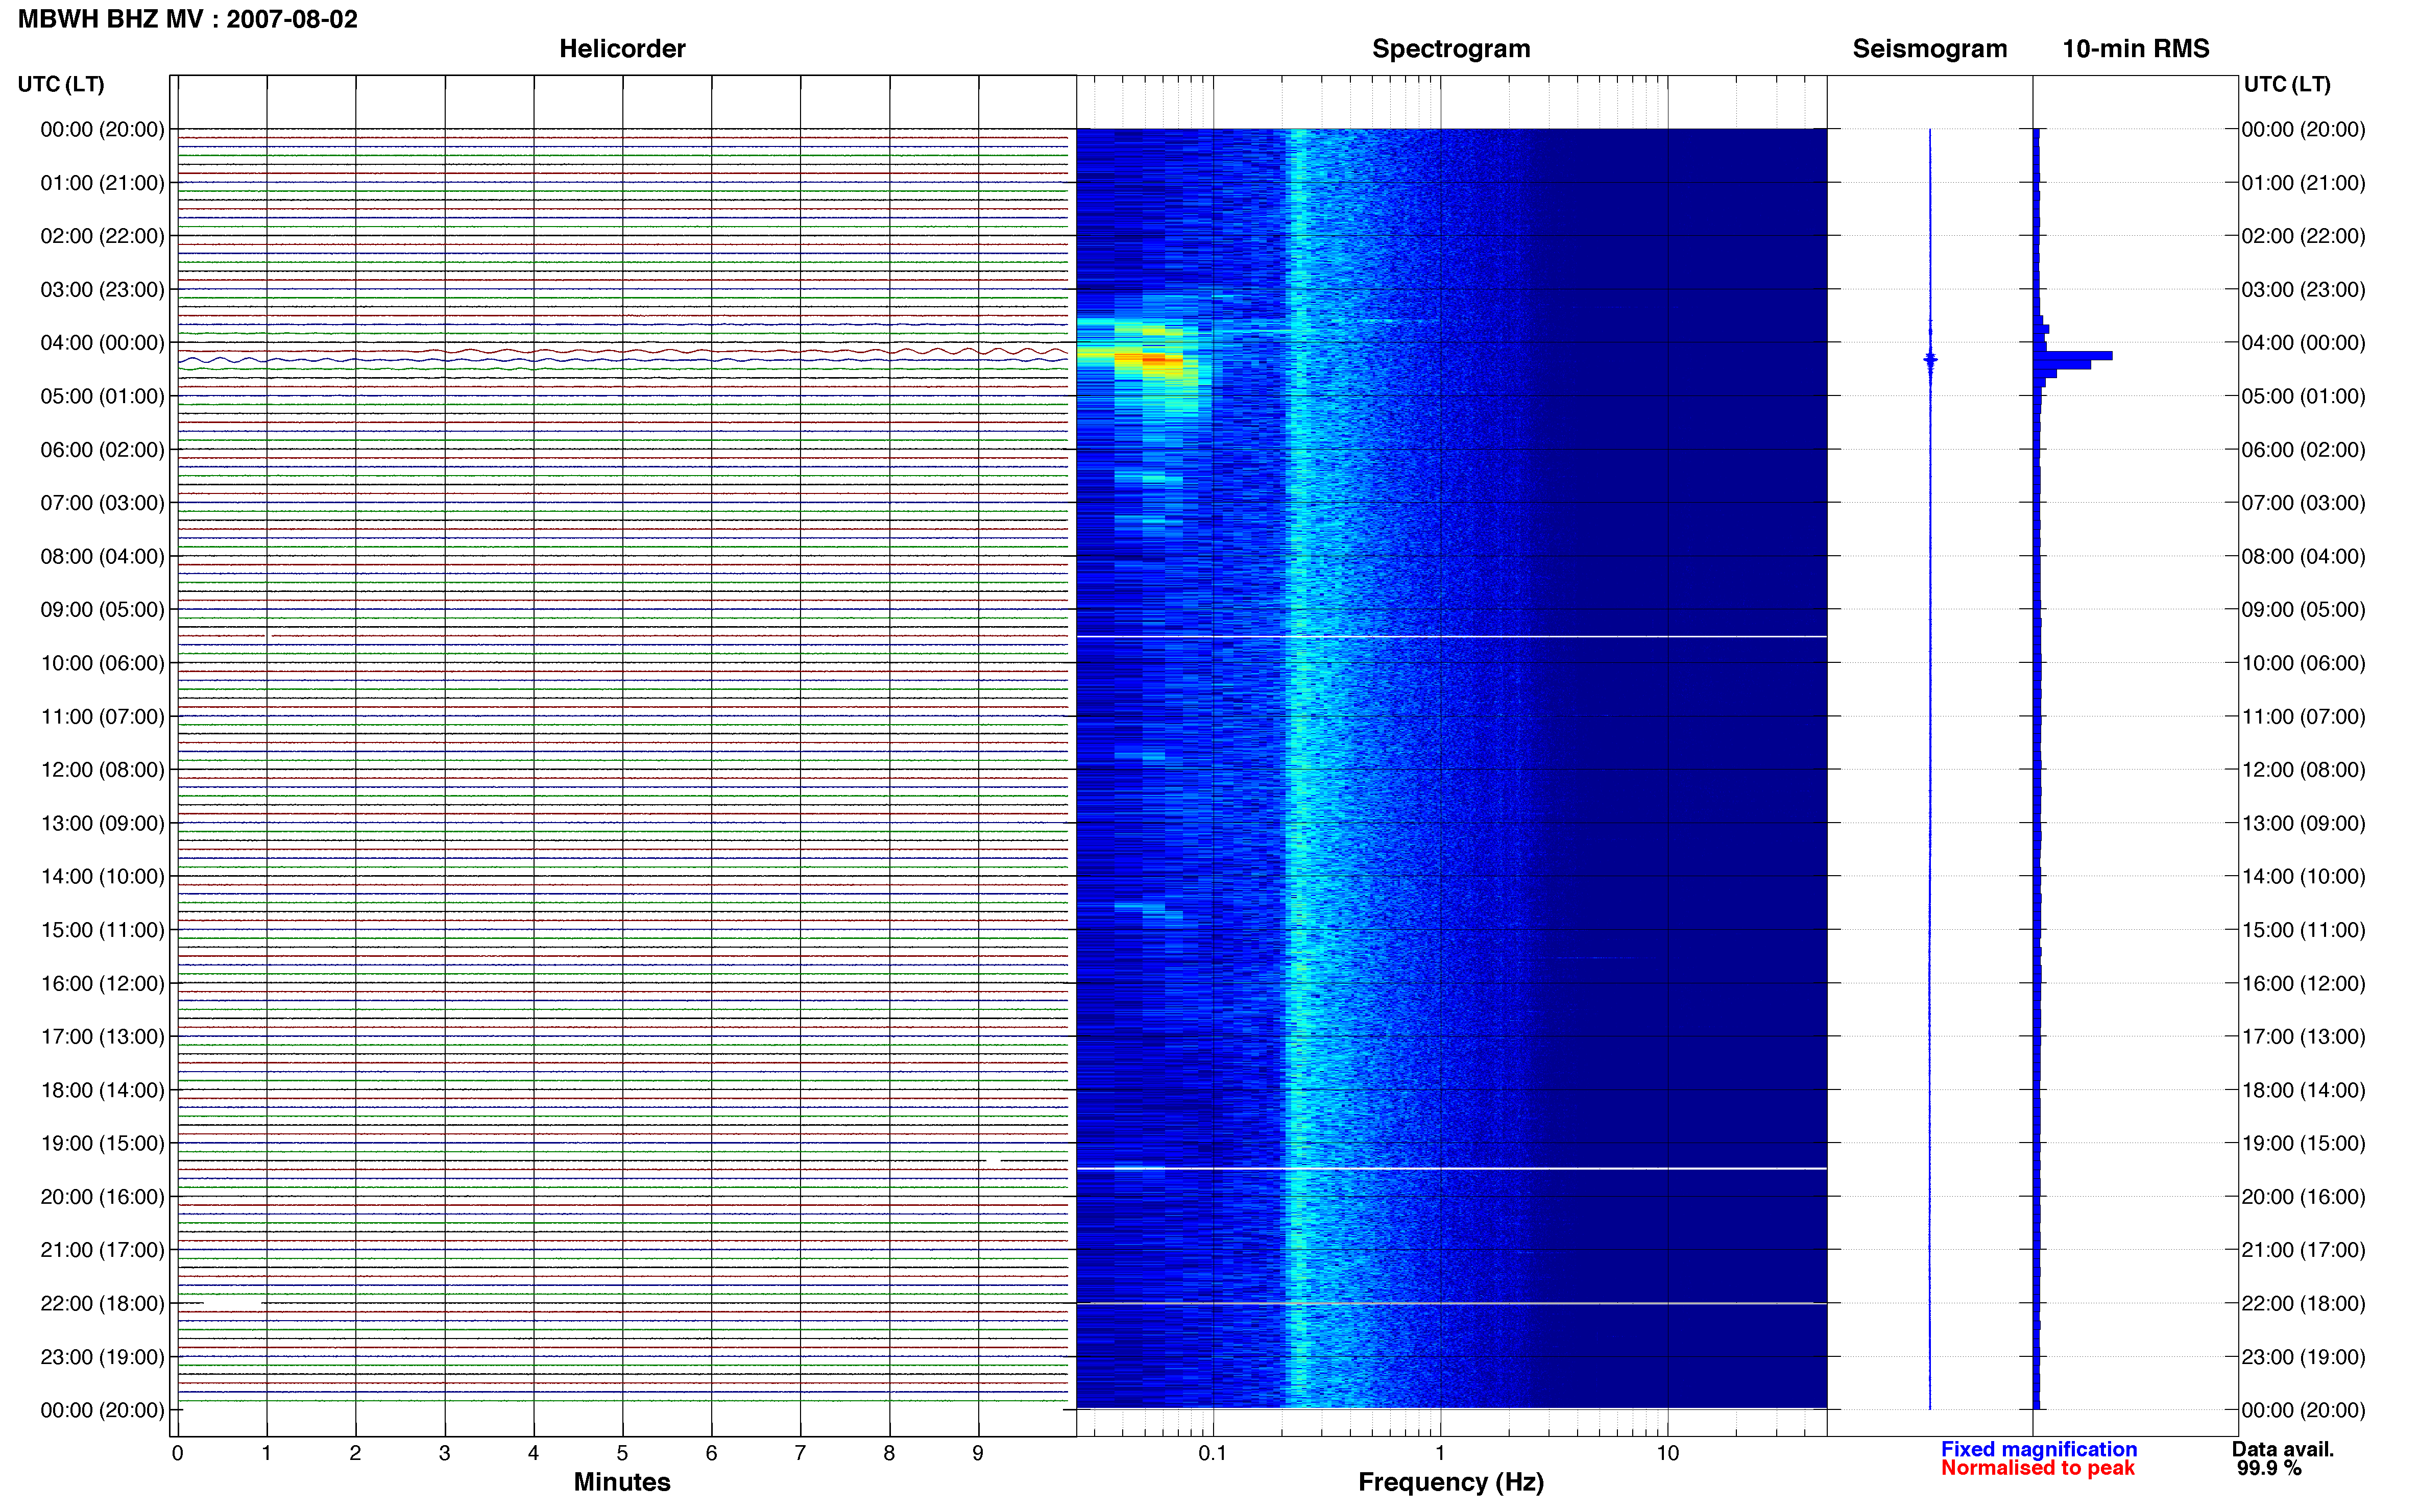Click the '0.1' frequency tick label

click(1213, 1453)
